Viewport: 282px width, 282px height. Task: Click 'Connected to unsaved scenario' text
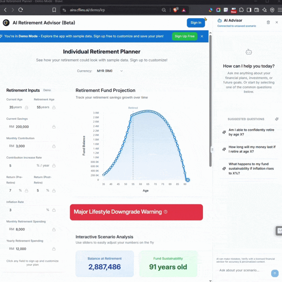(x=237, y=26)
